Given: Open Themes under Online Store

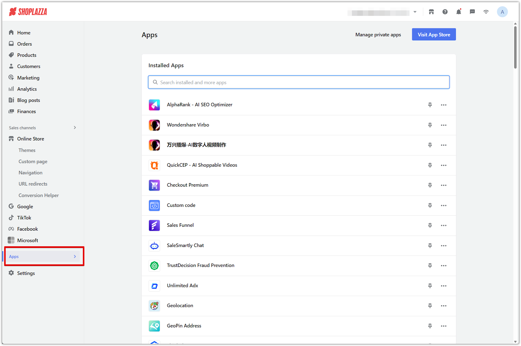Looking at the screenshot, I should click(27, 150).
